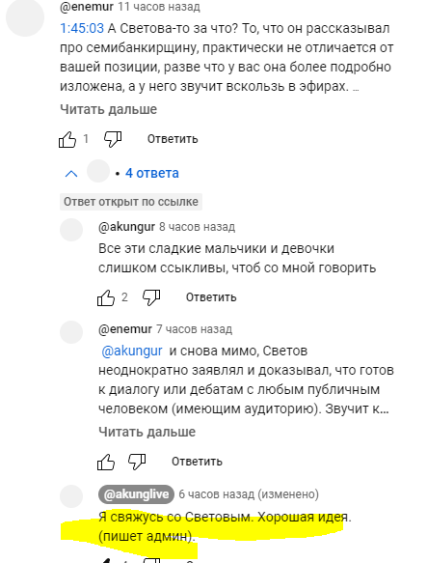Open @akungur's profile avatar

[x=71, y=230]
